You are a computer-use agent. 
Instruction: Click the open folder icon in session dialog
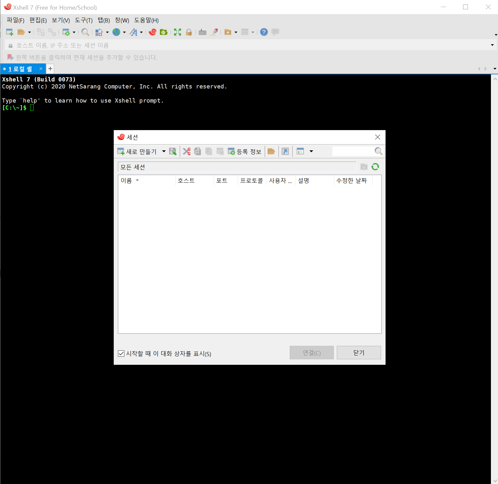[x=271, y=151]
